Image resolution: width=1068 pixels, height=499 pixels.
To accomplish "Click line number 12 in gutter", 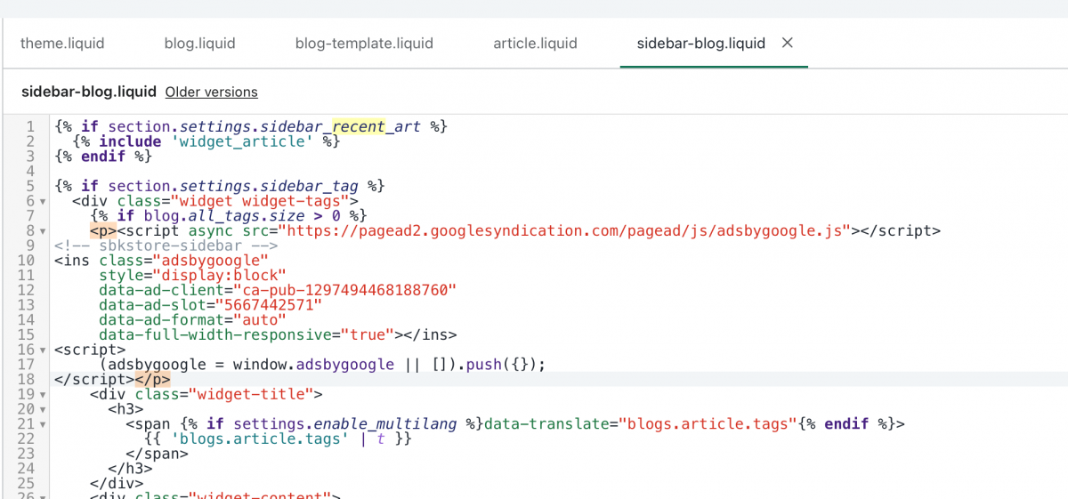I will pyautogui.click(x=26, y=290).
